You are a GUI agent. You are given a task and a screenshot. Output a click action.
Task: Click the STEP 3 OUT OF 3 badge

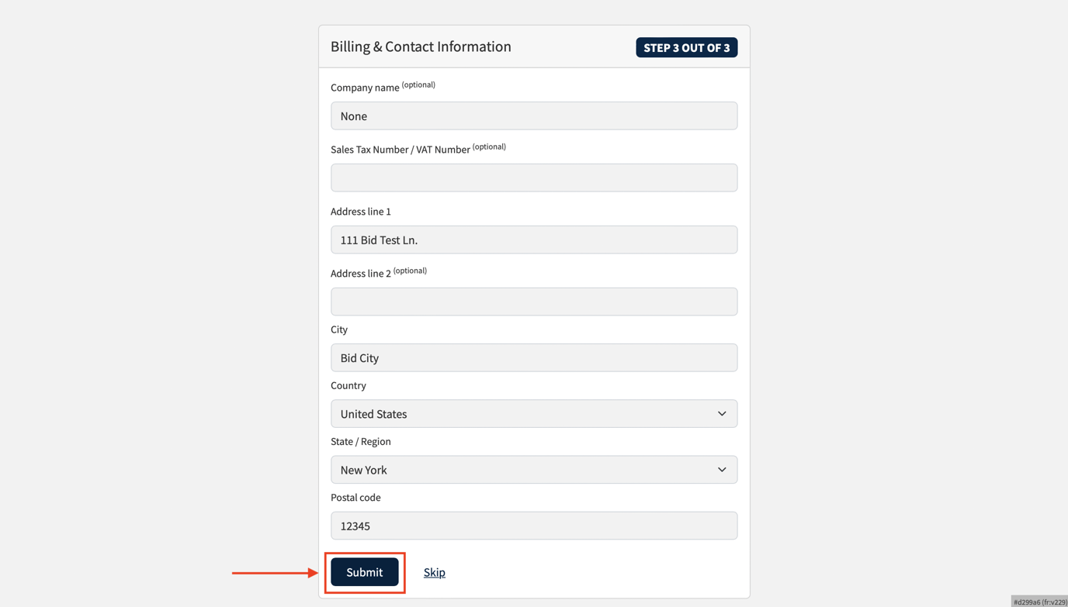pos(686,47)
